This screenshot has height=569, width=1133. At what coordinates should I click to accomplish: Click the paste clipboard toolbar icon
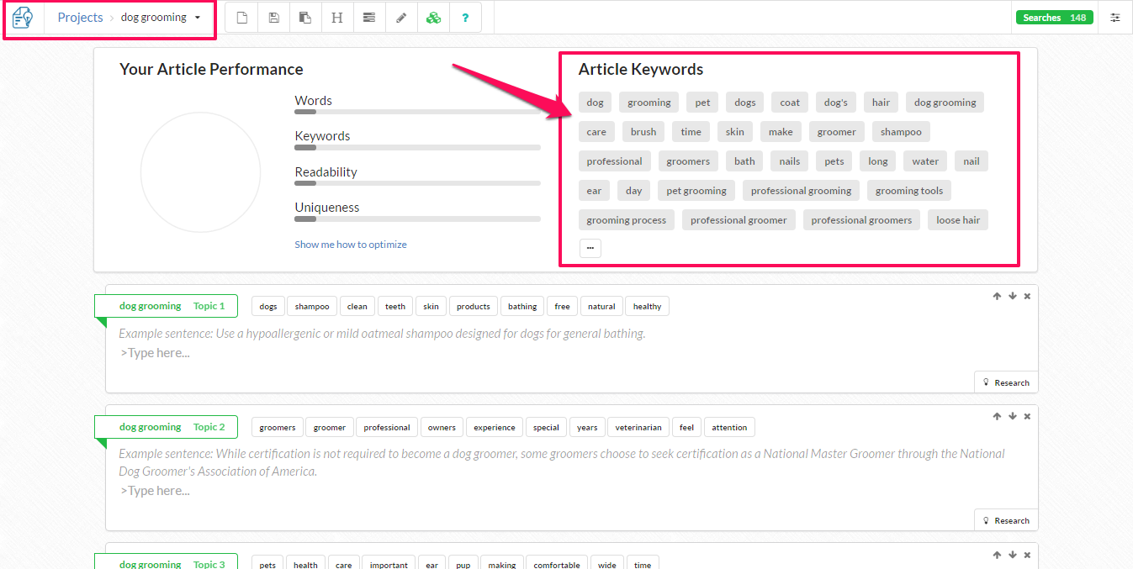point(305,18)
